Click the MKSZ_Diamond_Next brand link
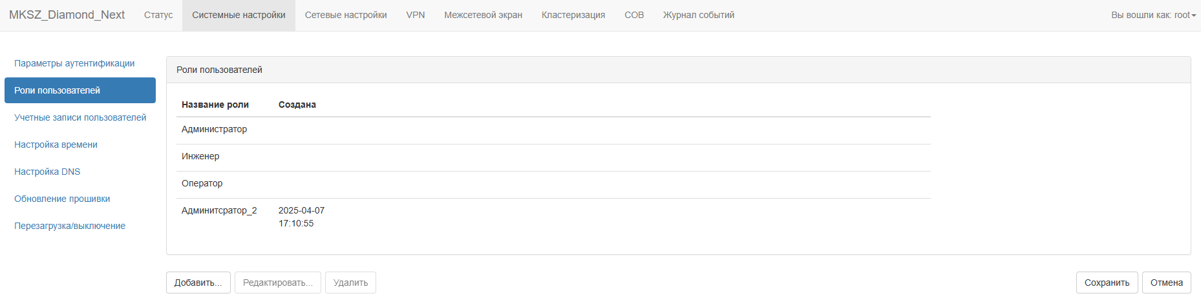The image size is (1201, 298). (67, 15)
